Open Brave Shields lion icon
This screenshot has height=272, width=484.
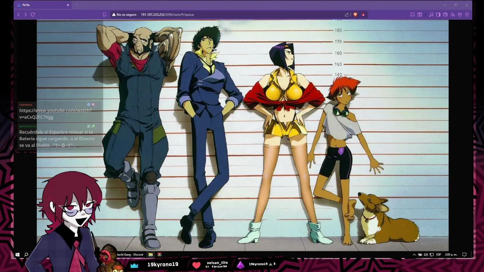point(355,14)
